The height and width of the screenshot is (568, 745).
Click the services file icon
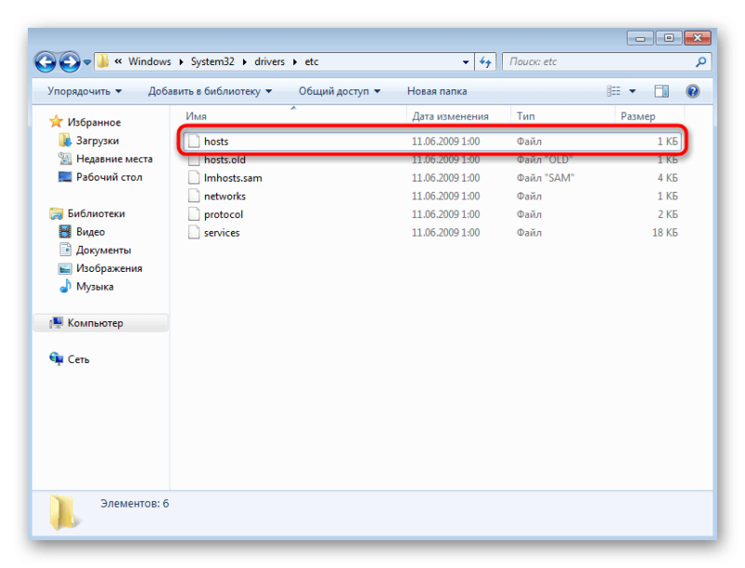[x=194, y=233]
